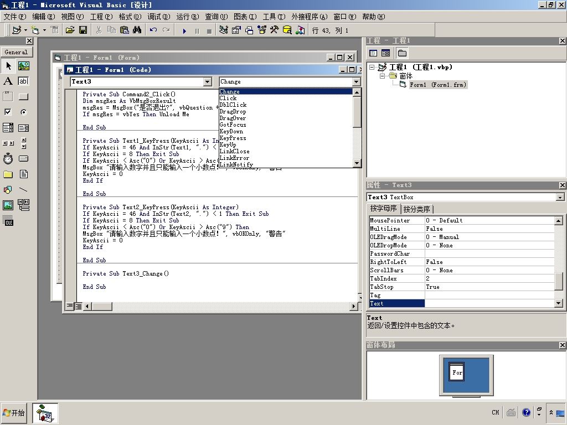Select the Label (A) control tool
Image resolution: width=567 pixels, height=425 pixels.
[x=8, y=81]
